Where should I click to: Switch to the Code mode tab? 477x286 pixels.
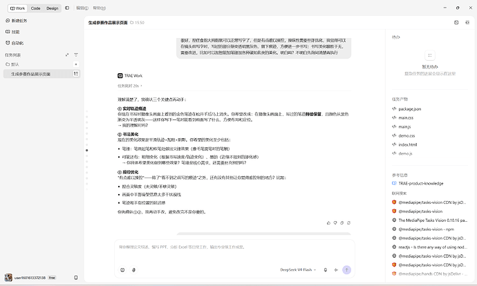coord(35,8)
